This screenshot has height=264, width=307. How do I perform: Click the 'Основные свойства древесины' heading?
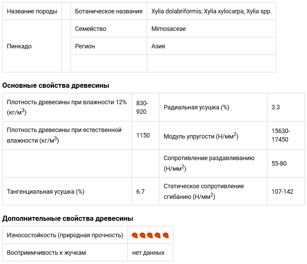(x=56, y=86)
